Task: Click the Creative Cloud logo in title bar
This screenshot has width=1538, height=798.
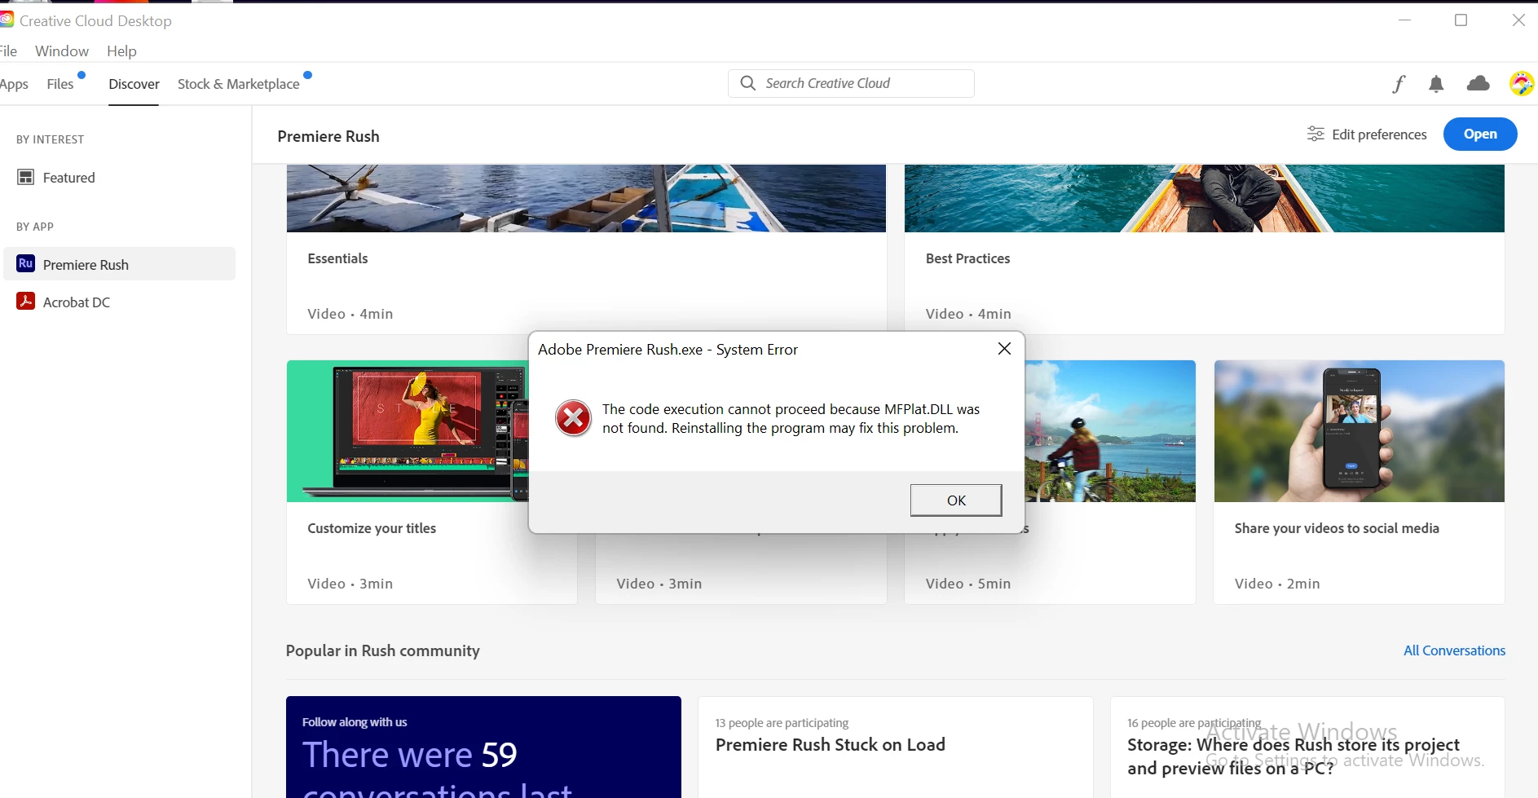Action: pyautogui.click(x=7, y=20)
